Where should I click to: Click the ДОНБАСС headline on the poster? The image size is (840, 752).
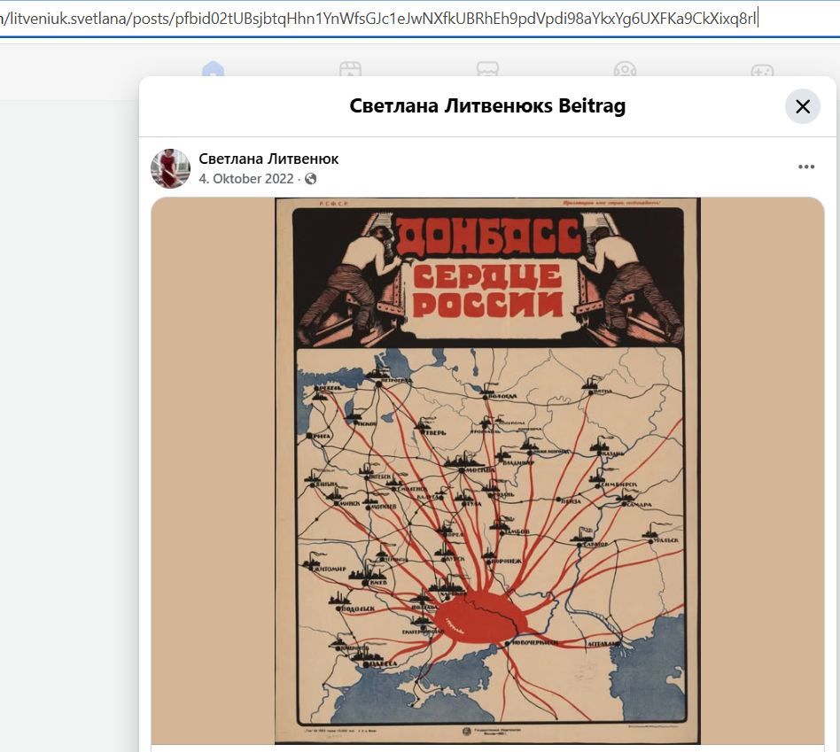click(x=488, y=236)
